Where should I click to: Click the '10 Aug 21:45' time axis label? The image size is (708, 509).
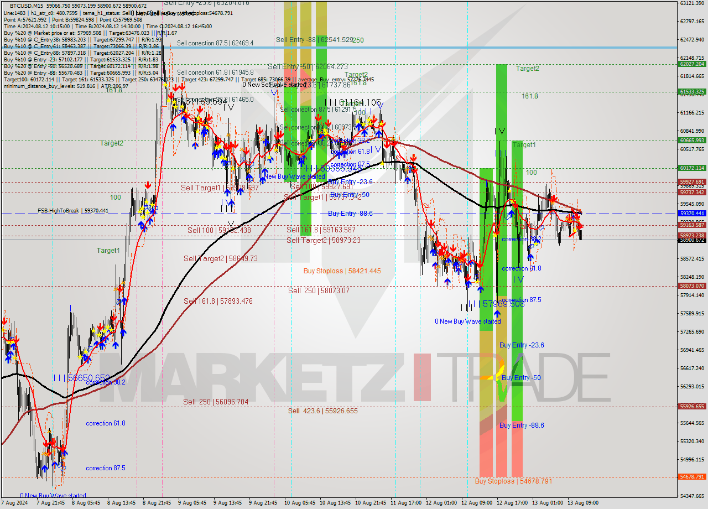[371, 503]
